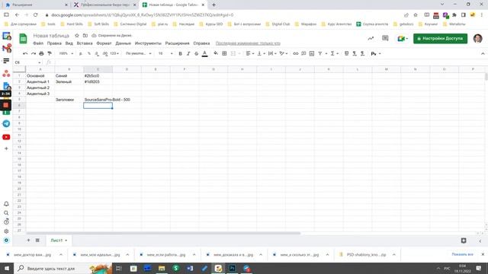Apply italic formatting
Viewport: 488px width, 274px height.
(188, 53)
